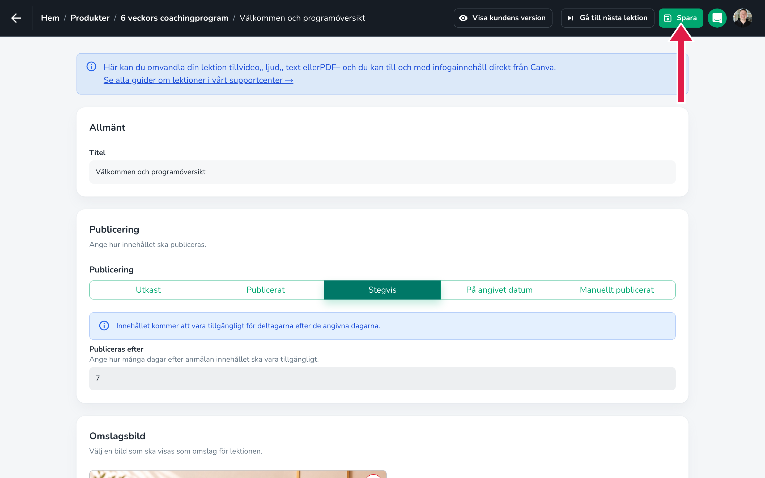765x478 pixels.
Task: Open Se alla guider supportcenter link
Action: 198,80
